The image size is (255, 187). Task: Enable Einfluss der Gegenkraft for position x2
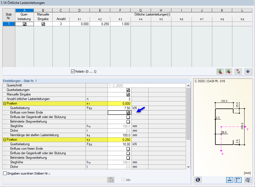128,153
